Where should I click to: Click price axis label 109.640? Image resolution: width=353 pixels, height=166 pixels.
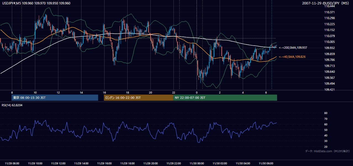click(x=330, y=72)
